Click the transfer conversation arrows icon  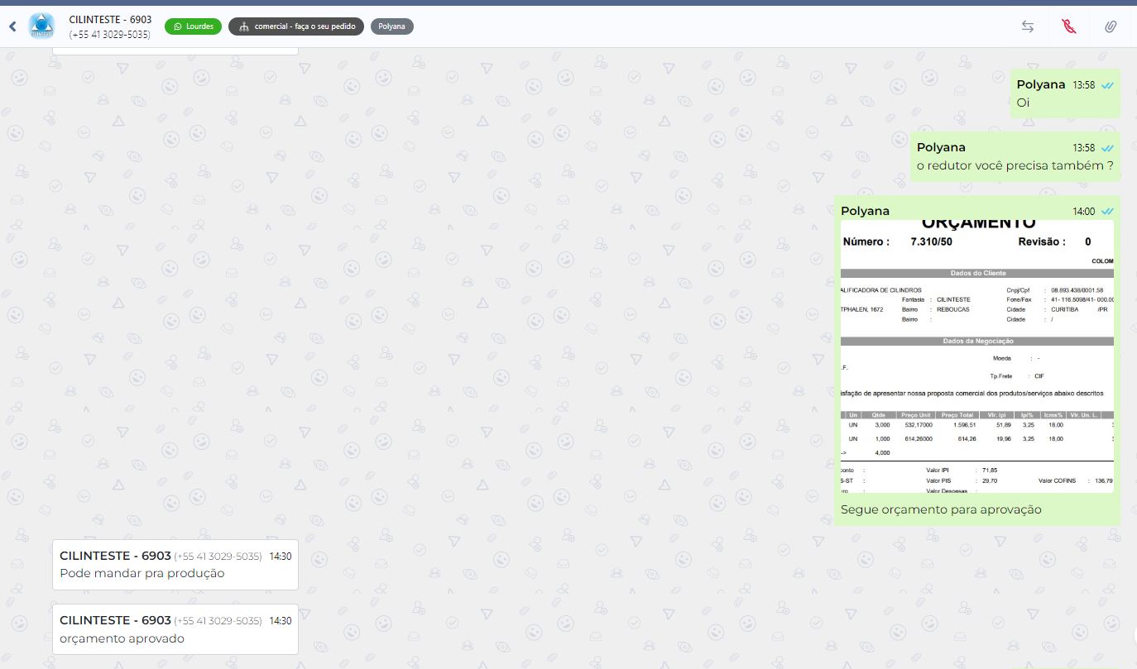[1028, 26]
